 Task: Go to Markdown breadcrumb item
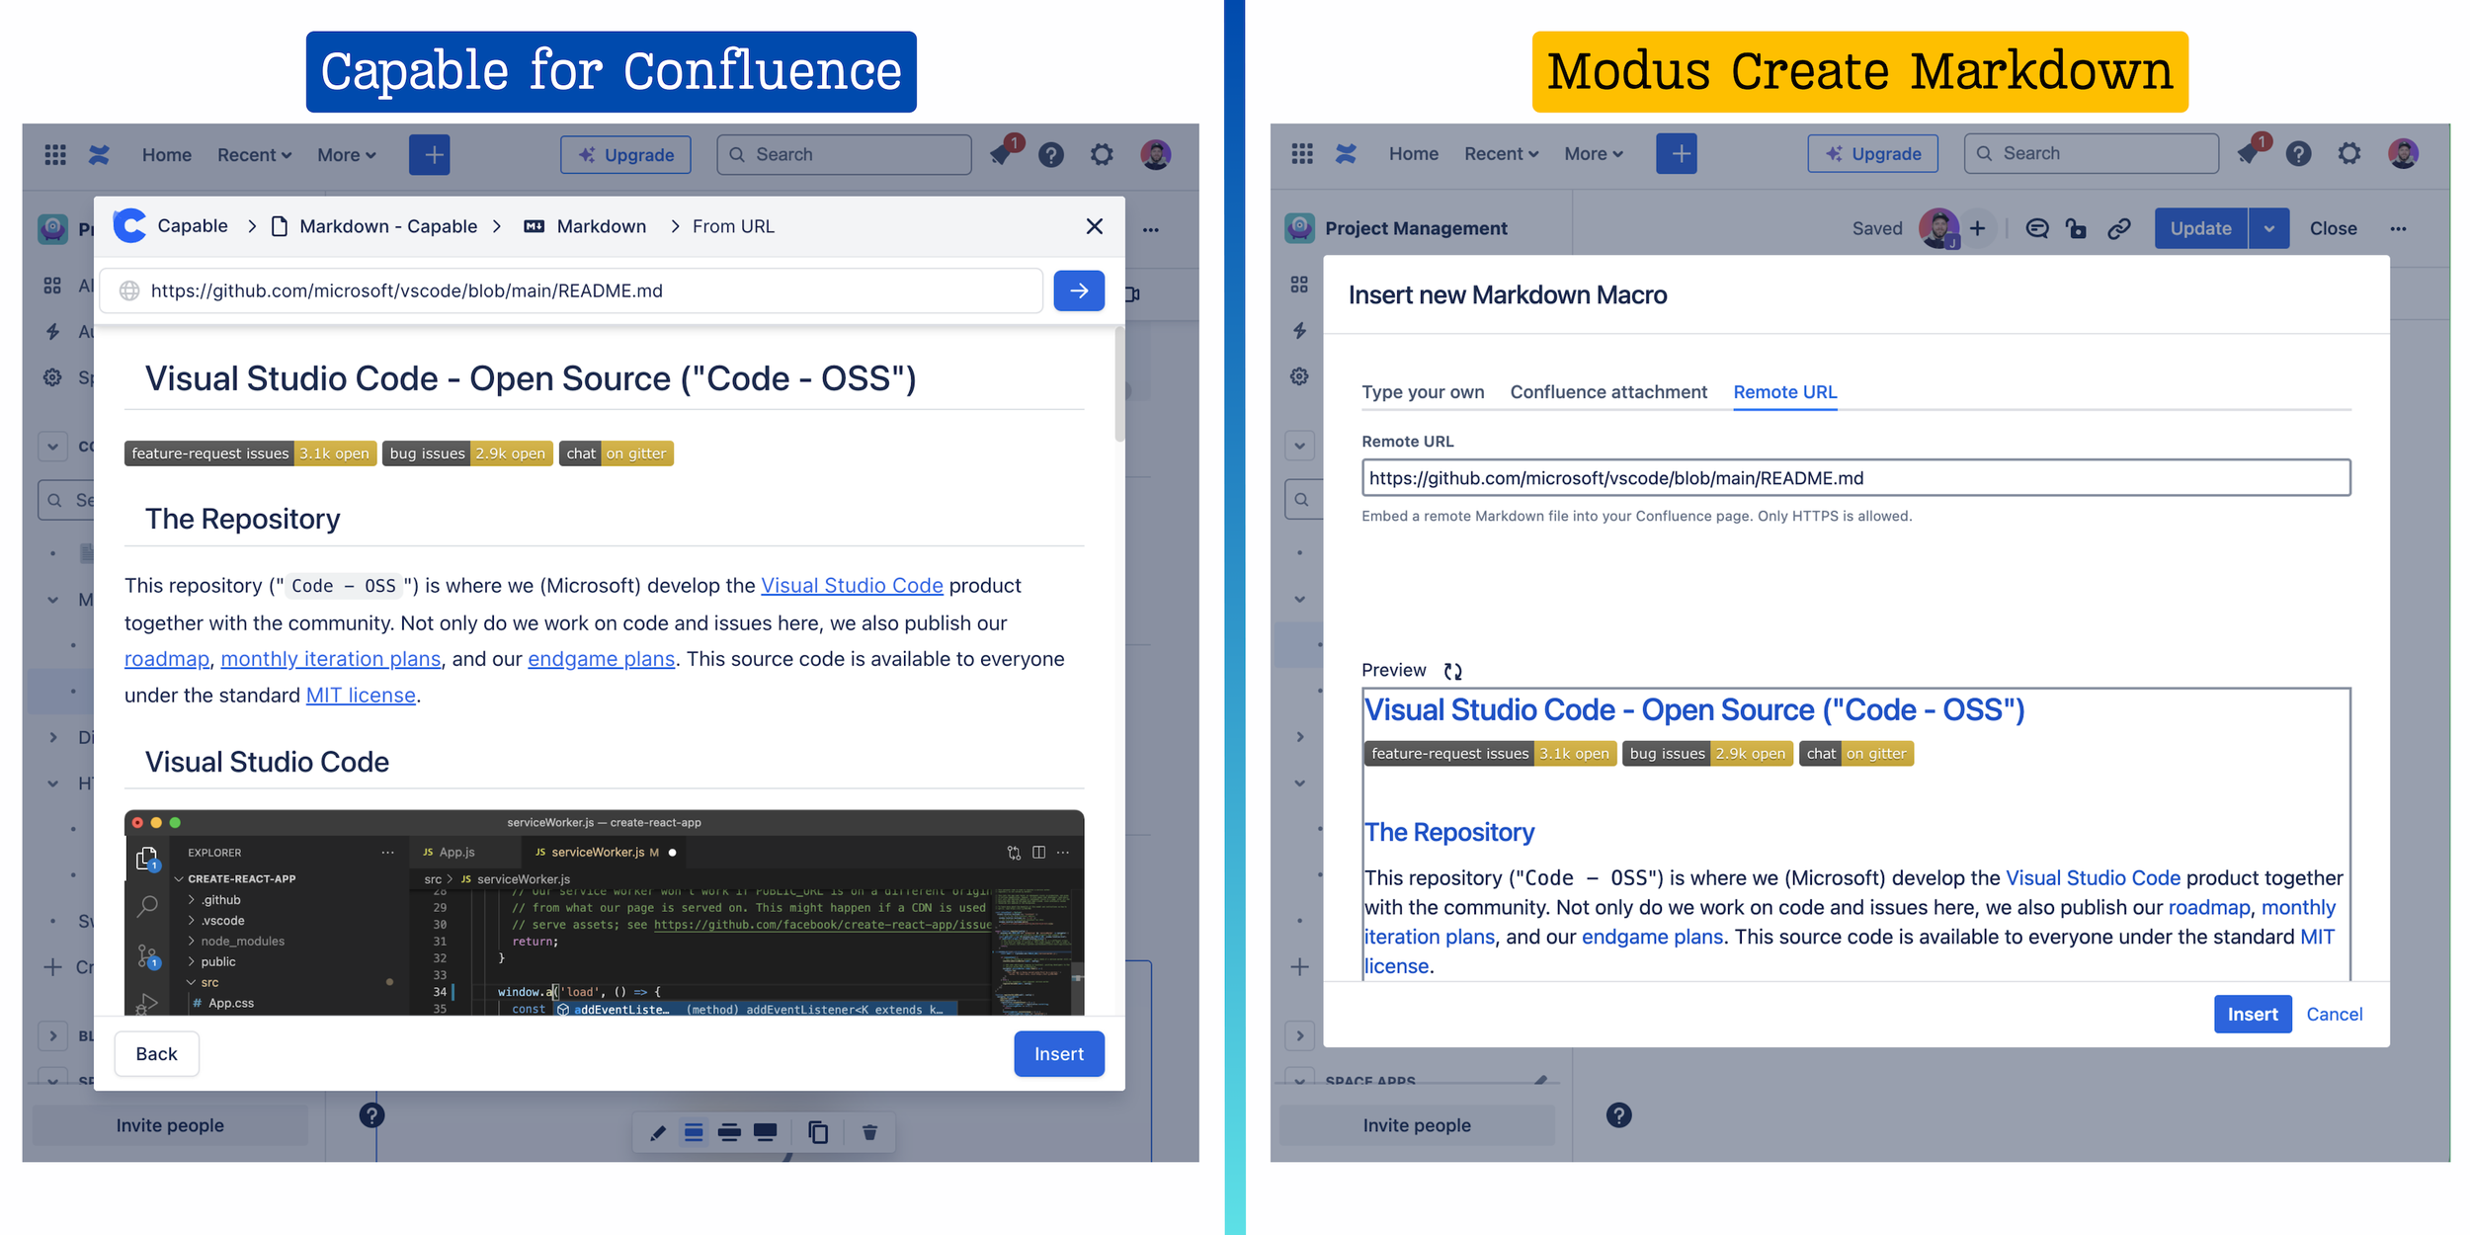[x=585, y=226]
